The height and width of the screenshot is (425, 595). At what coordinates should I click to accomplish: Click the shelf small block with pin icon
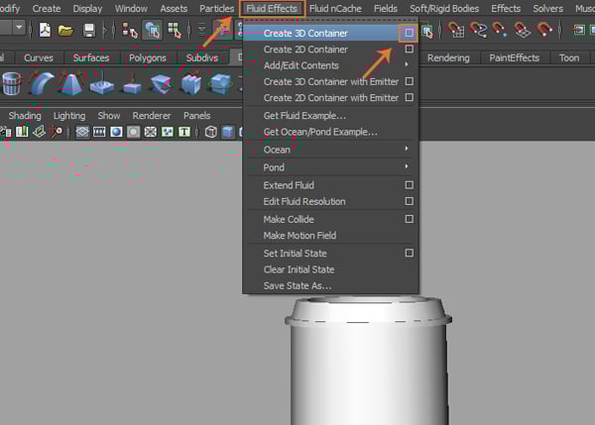[x=133, y=84]
